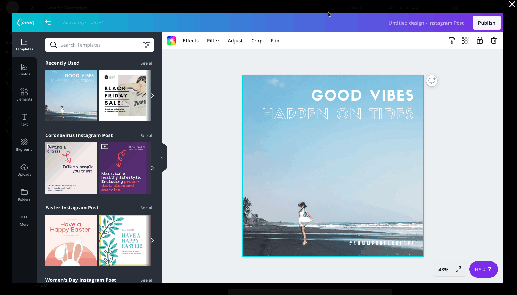517x295 pixels.
Task: Open the Filter menu
Action: coord(213,41)
